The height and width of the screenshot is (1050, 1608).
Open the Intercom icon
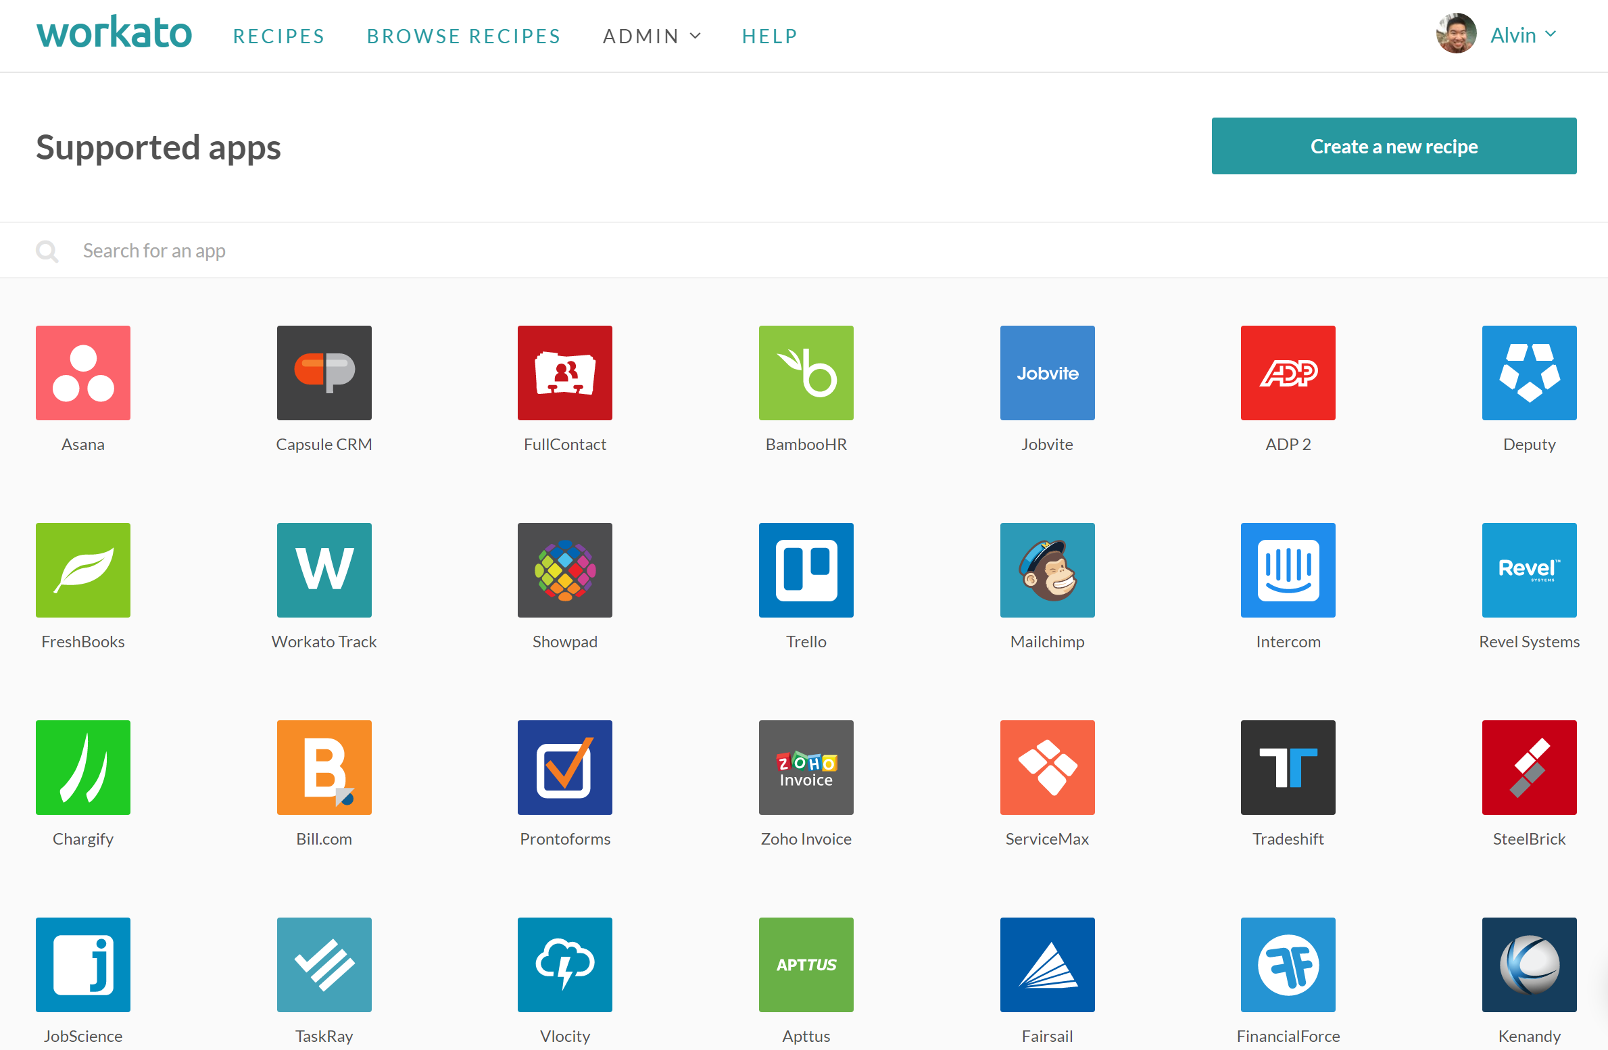pos(1288,570)
